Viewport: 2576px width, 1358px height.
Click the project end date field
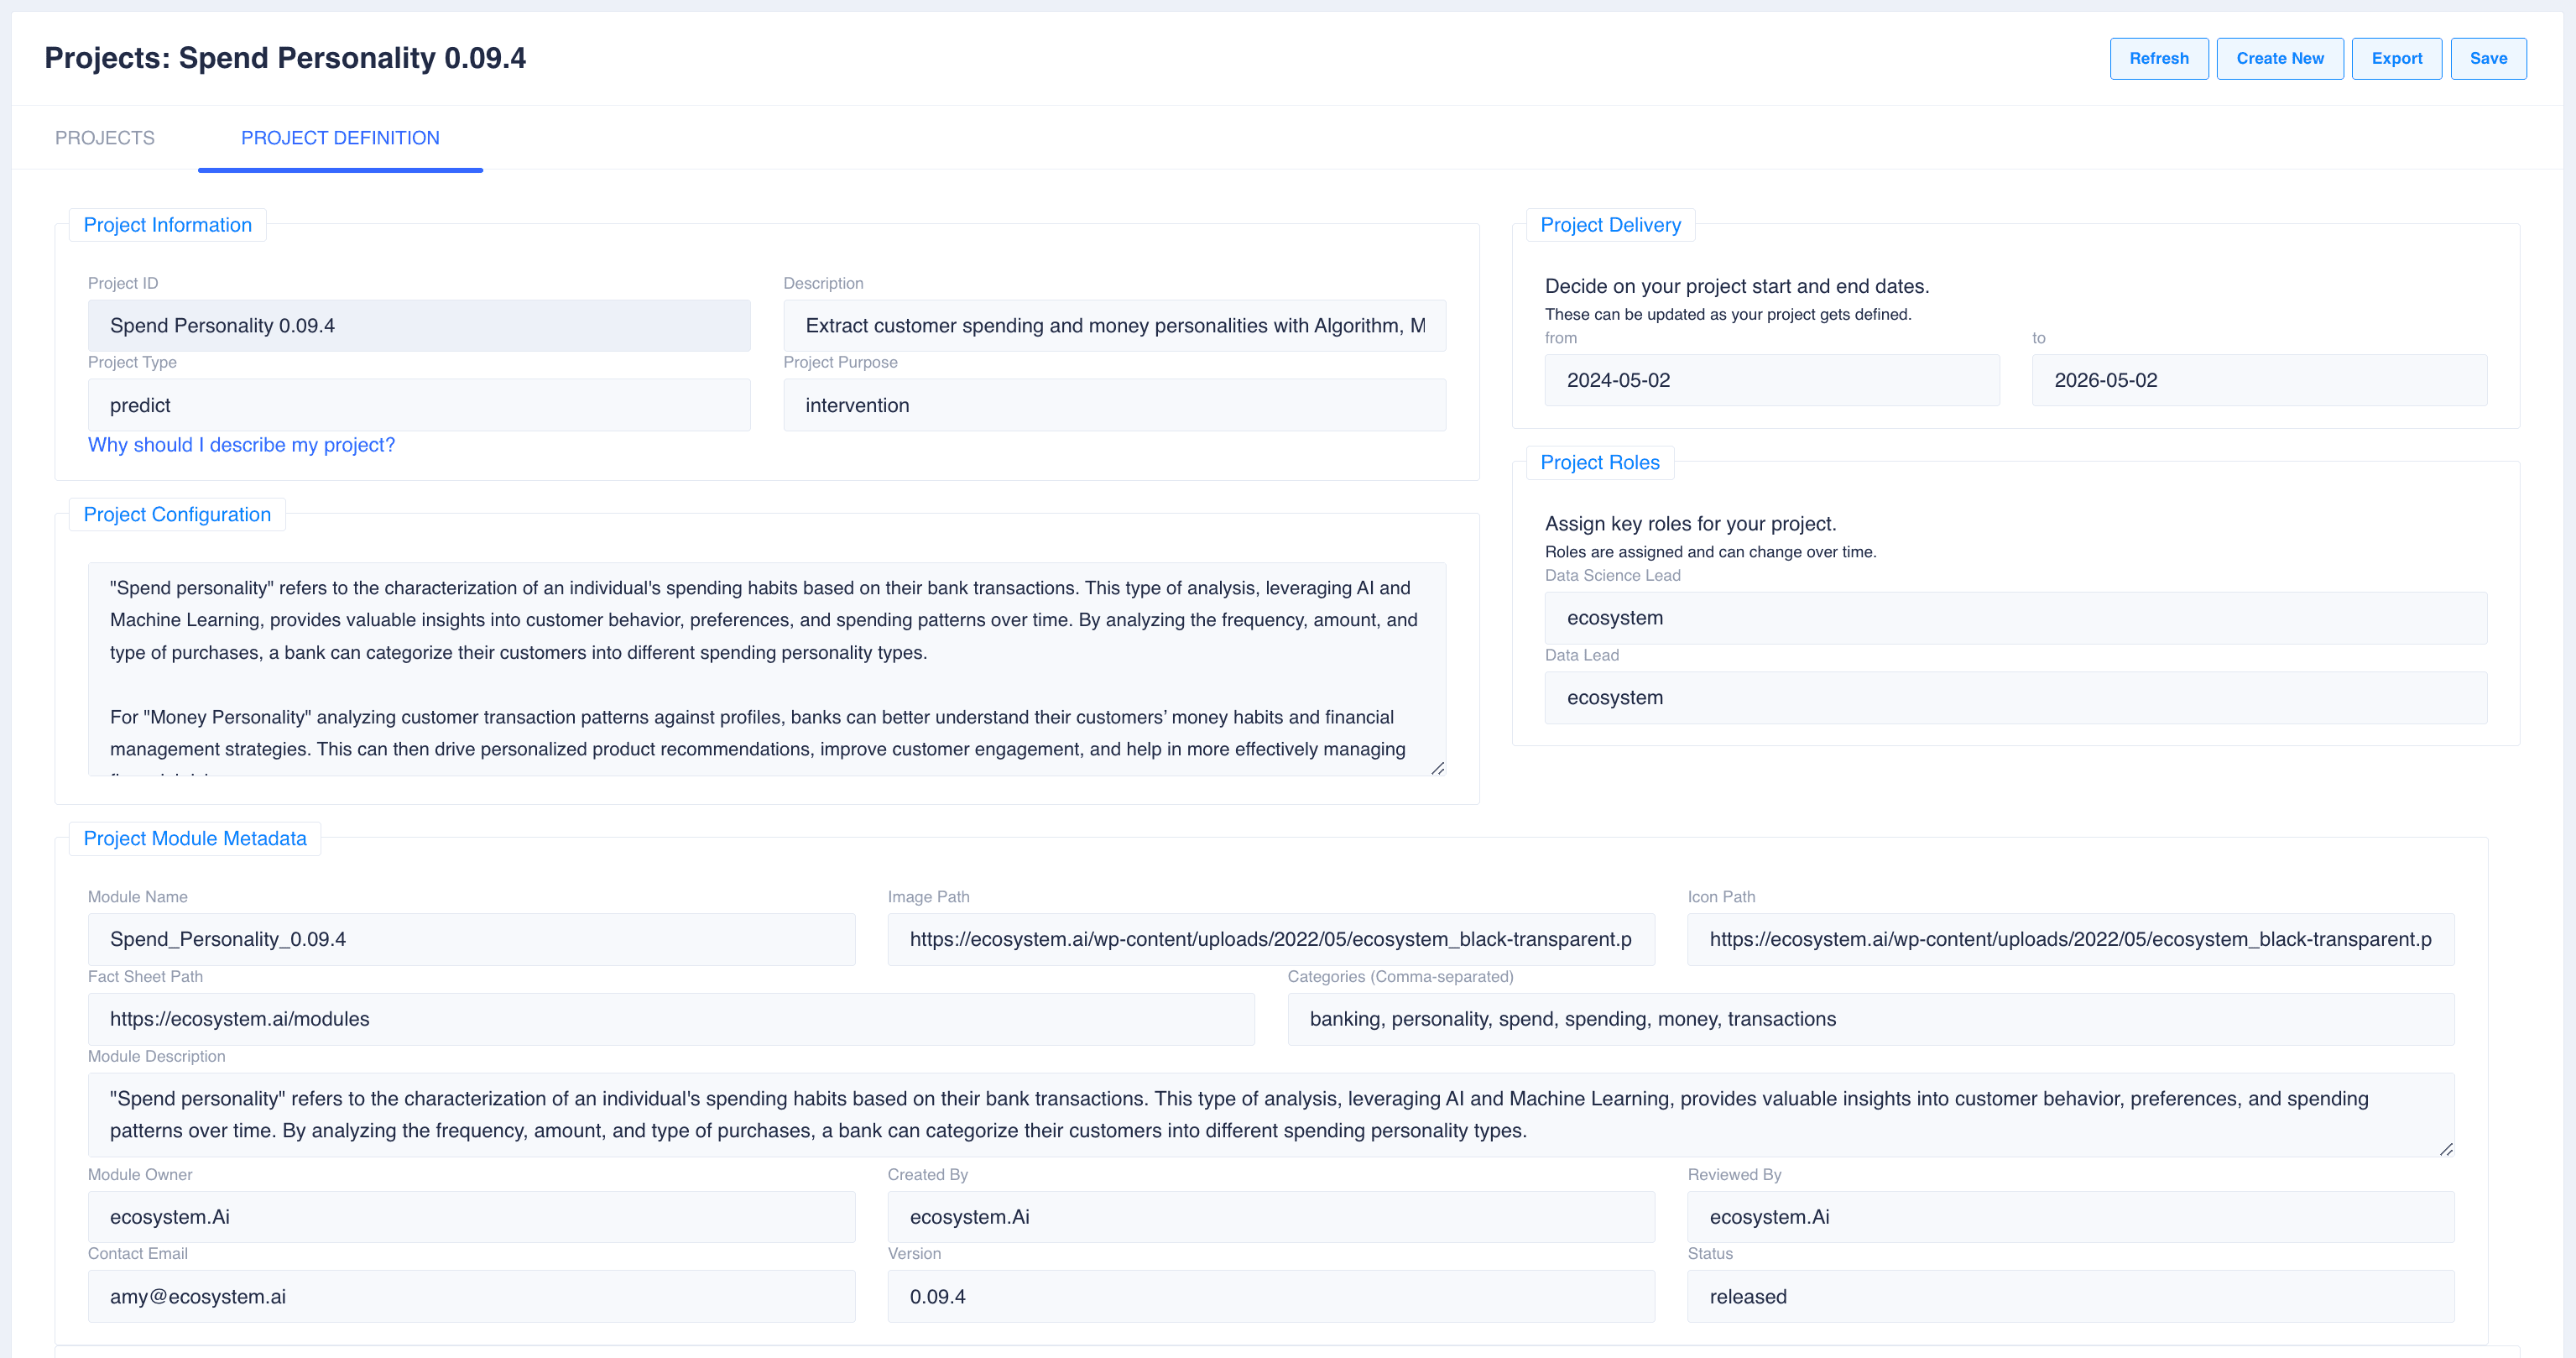point(2258,380)
